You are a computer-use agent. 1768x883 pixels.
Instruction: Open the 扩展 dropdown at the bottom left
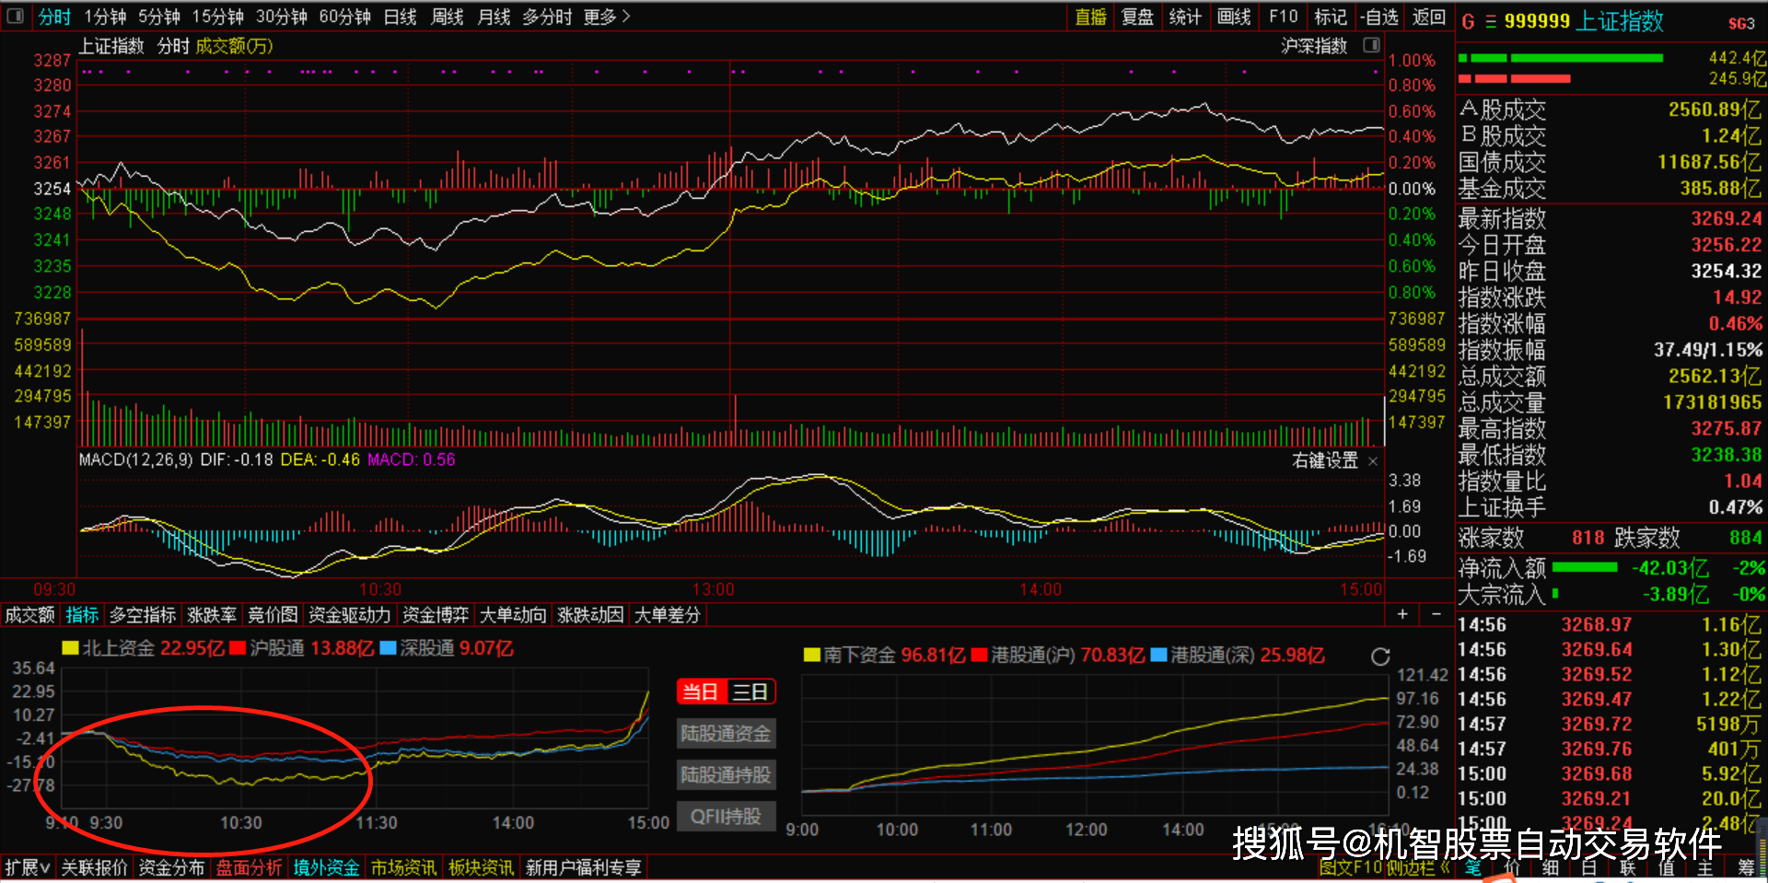pos(28,867)
